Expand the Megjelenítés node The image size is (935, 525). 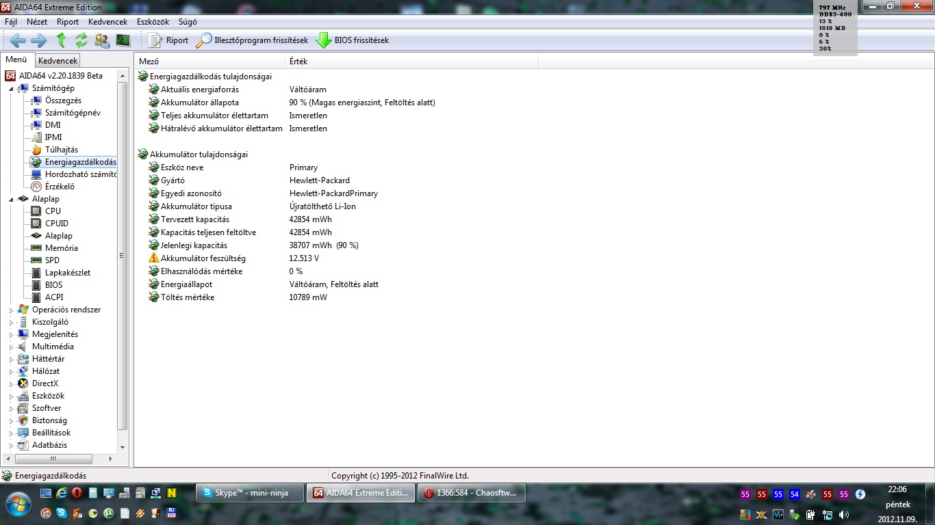[11, 334]
